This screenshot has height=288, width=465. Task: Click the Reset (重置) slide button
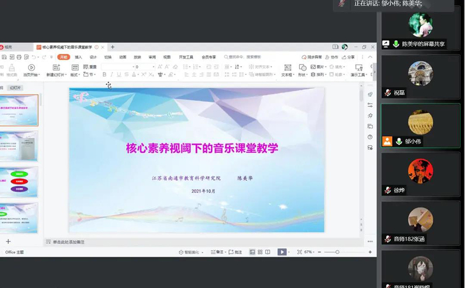(x=90, y=67)
